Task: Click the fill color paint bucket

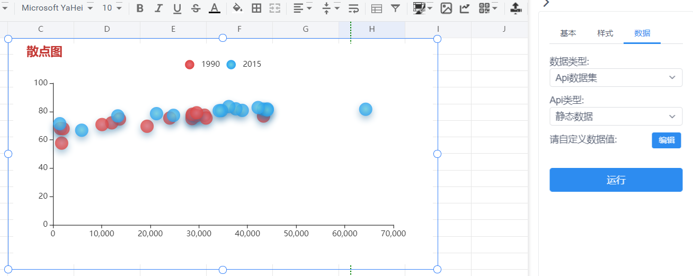Action: coord(238,8)
